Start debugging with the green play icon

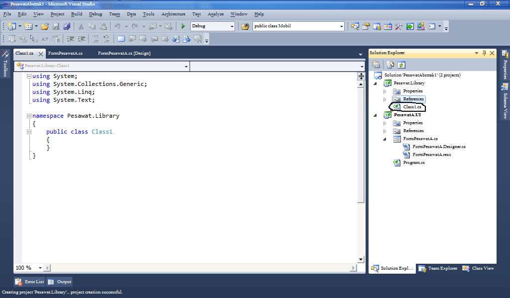pyautogui.click(x=183, y=26)
